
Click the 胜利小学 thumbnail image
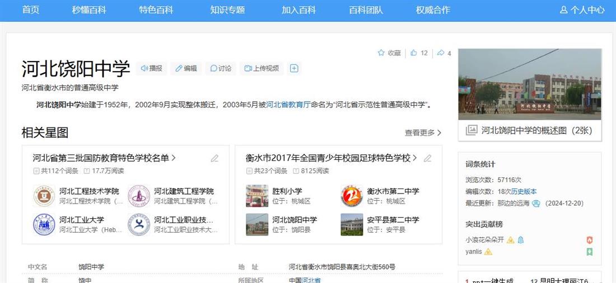(x=257, y=196)
